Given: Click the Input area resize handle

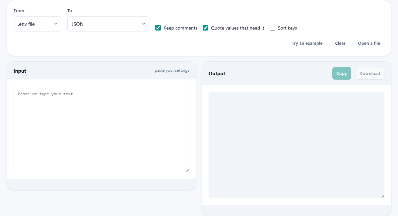Looking at the screenshot, I should (x=187, y=170).
